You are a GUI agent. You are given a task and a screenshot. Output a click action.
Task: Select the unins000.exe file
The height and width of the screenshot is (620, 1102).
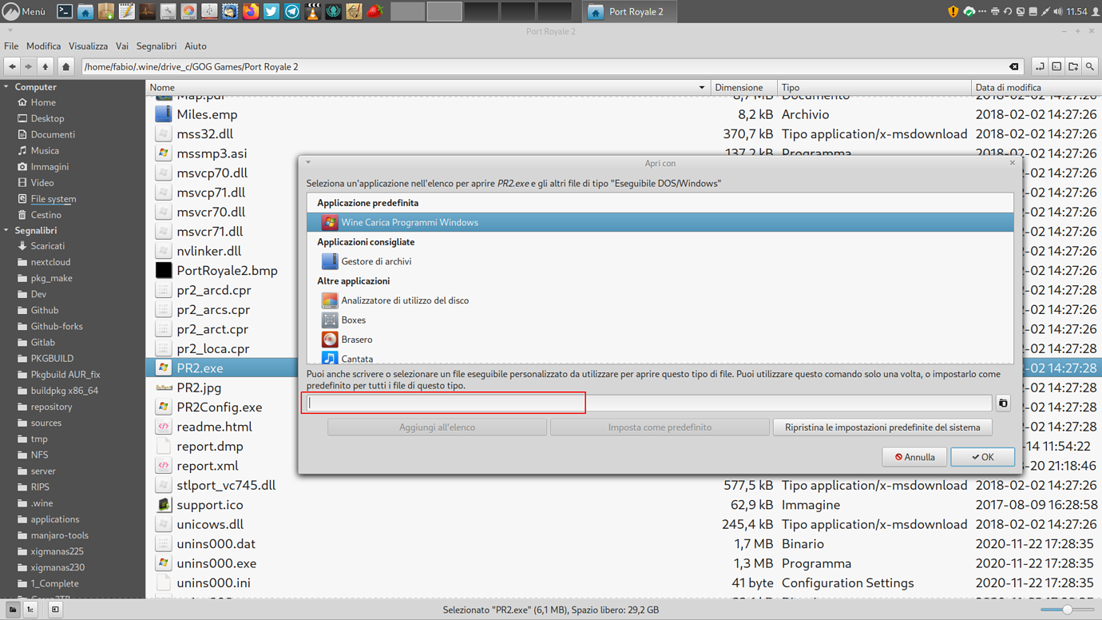point(216,563)
